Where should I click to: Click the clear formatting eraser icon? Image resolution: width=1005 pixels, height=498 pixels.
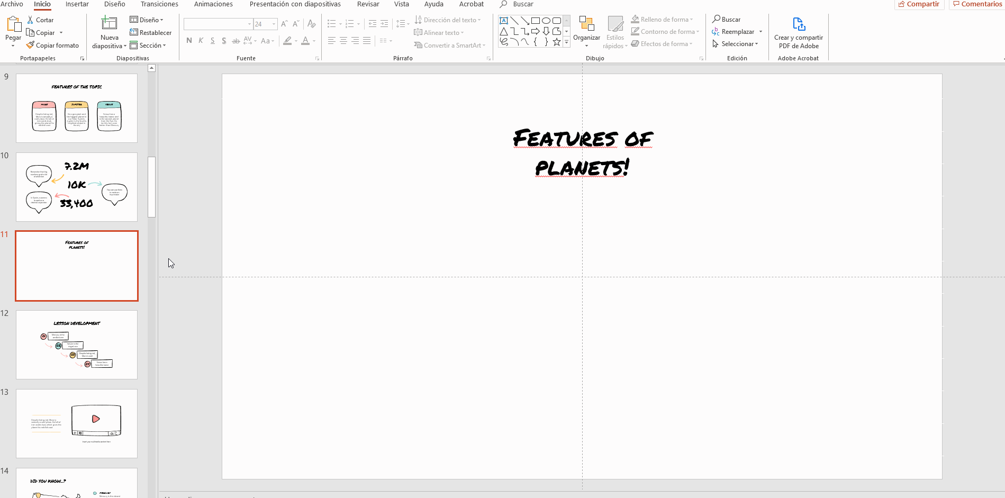click(312, 24)
